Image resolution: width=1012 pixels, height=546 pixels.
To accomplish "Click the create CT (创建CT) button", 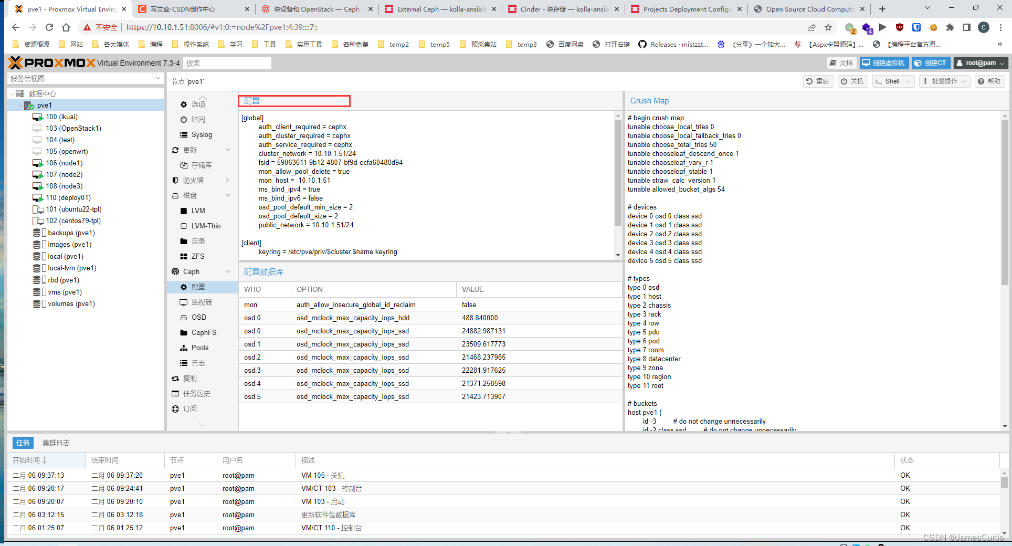I will (931, 63).
